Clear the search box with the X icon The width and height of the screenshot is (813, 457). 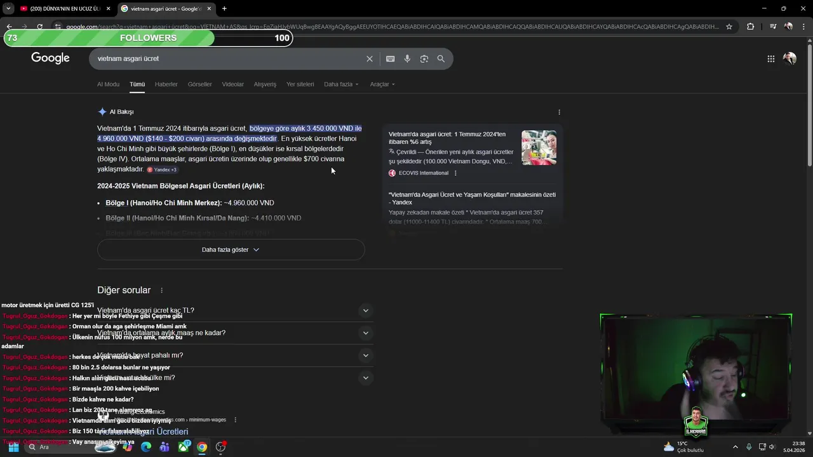[x=369, y=58]
